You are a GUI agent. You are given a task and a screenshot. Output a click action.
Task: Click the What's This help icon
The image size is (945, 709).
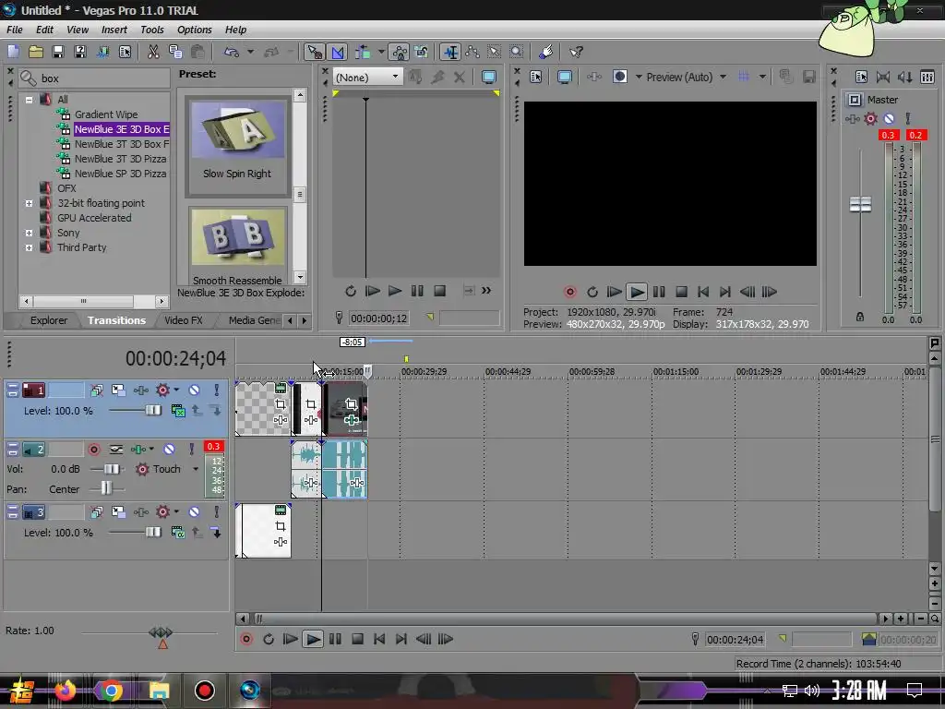tap(576, 52)
